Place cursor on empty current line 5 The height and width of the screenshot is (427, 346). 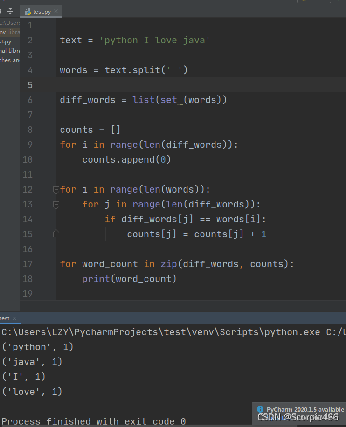coord(201,85)
